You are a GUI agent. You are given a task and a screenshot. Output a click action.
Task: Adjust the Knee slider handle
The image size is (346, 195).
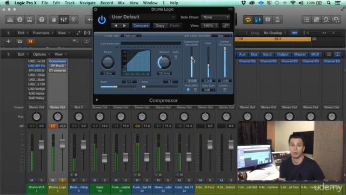(144, 87)
